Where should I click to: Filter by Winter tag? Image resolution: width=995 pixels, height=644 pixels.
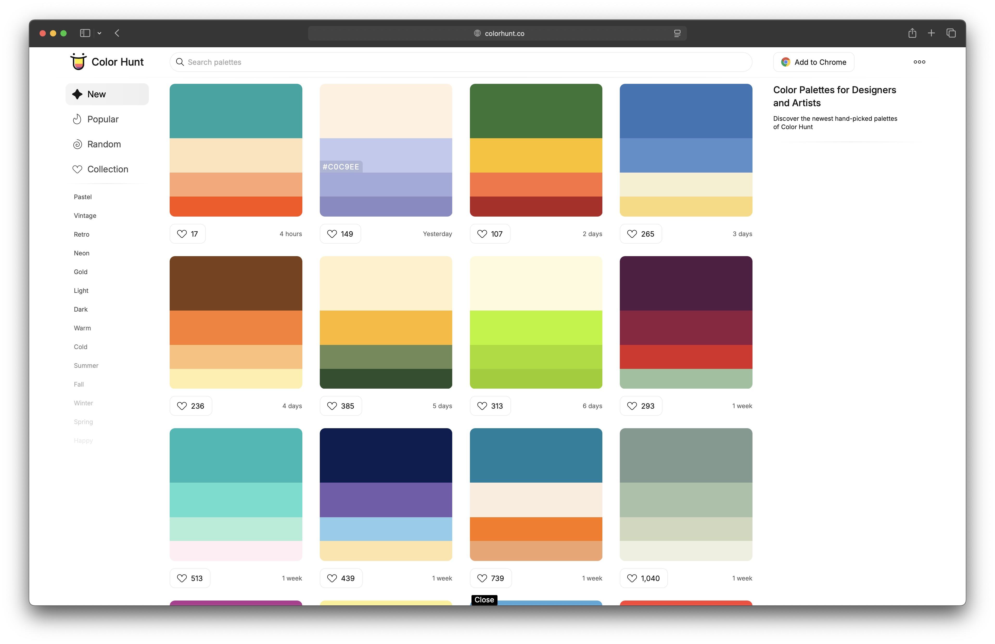[x=83, y=403]
